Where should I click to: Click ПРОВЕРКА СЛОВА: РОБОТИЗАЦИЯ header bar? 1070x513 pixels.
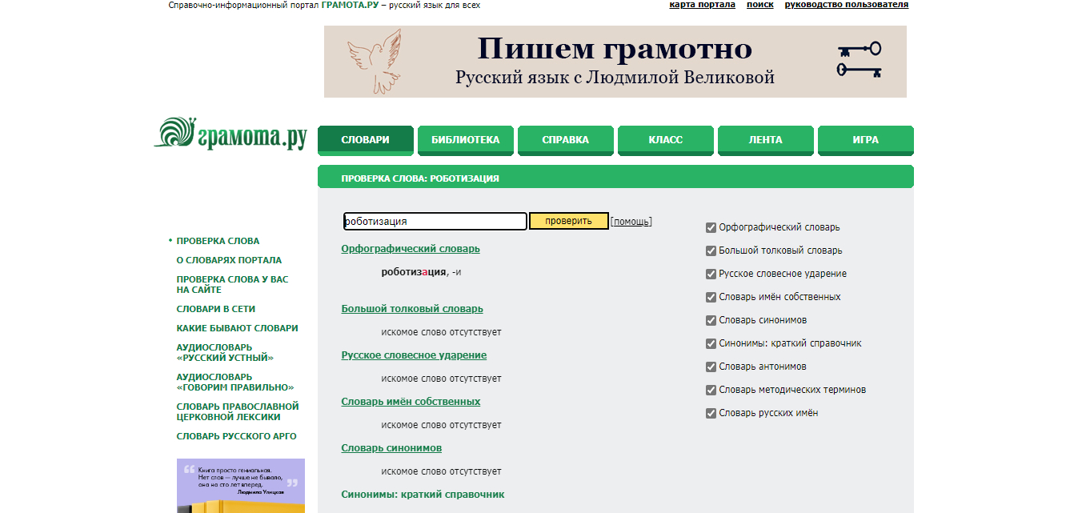point(615,178)
